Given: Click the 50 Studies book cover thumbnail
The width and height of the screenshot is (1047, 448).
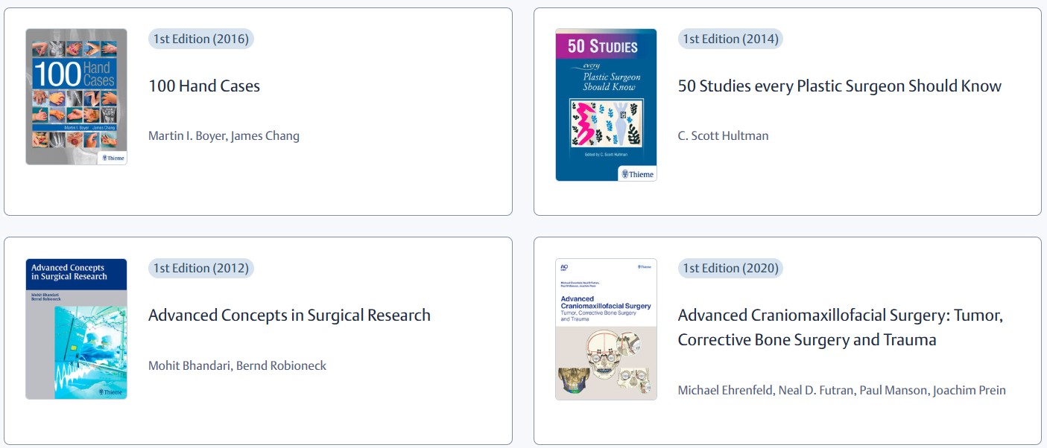Looking at the screenshot, I should [x=606, y=105].
